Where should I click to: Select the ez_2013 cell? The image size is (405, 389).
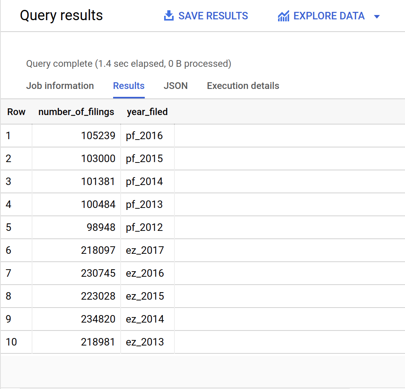click(148, 342)
